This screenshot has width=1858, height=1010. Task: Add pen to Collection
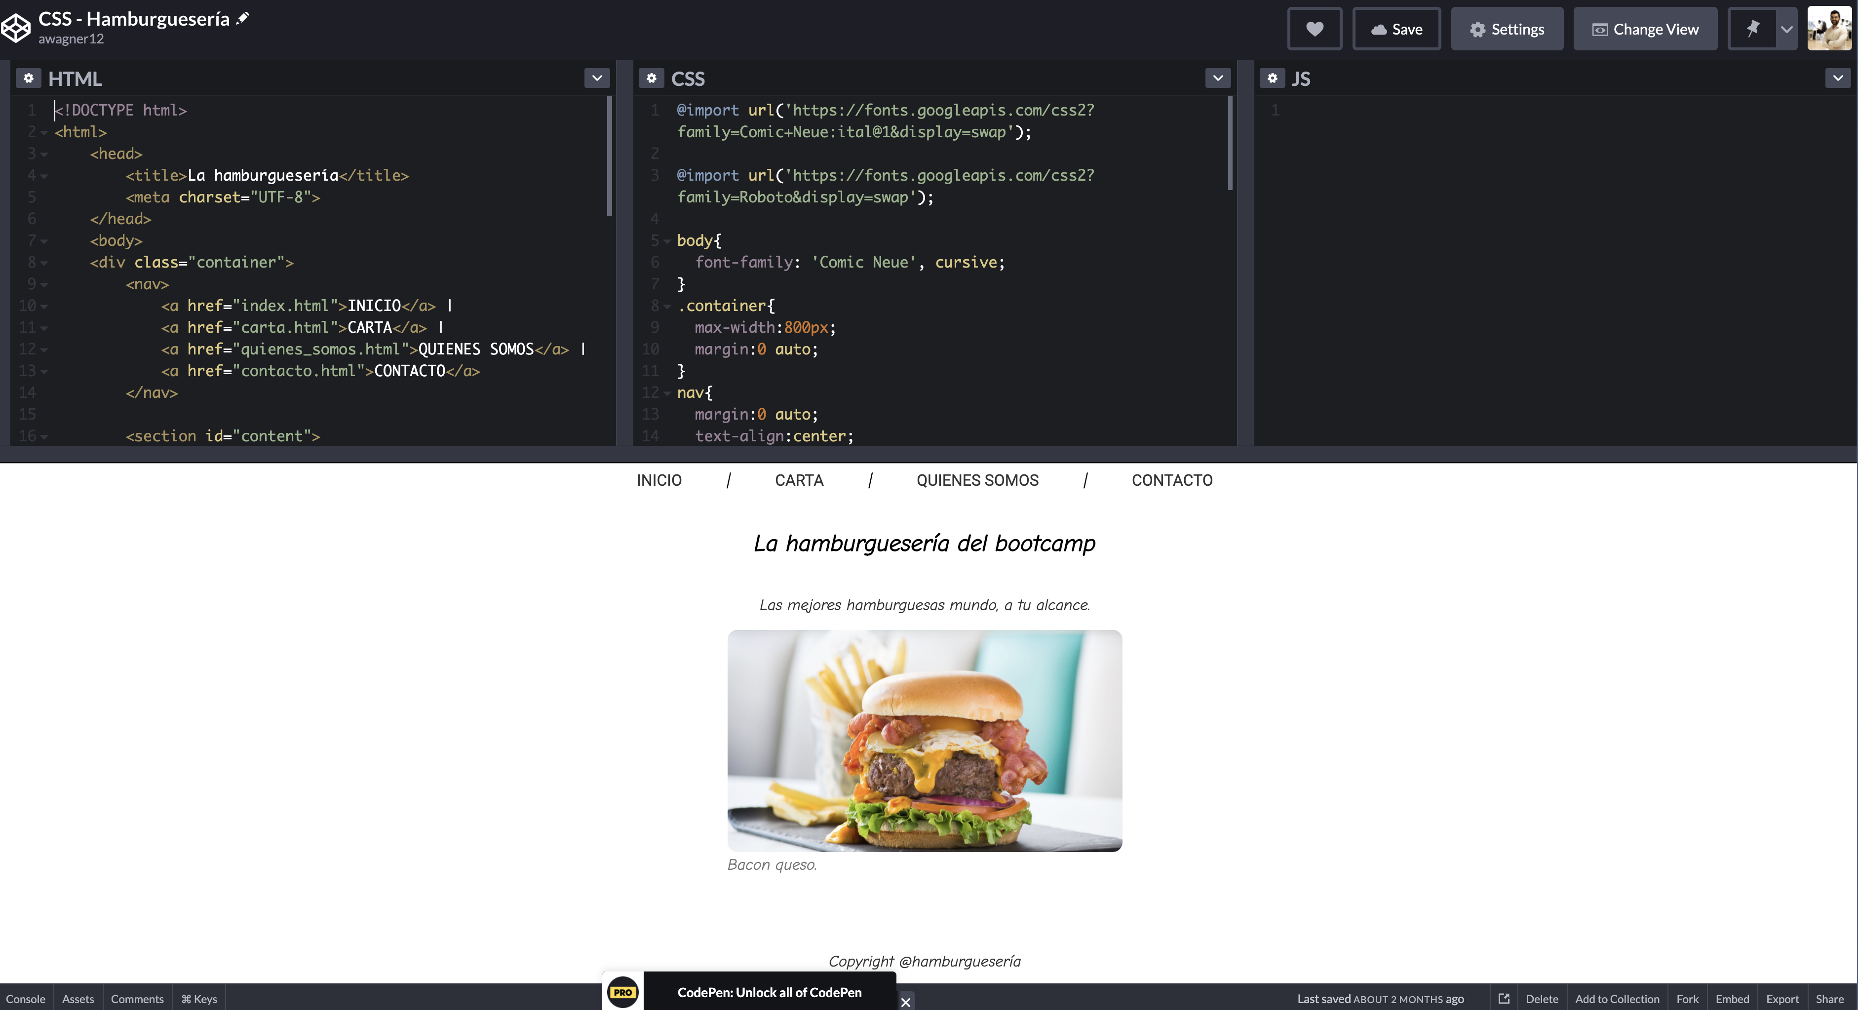point(1617,999)
